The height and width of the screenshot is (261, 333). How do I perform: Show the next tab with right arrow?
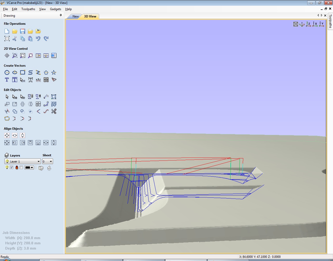pyautogui.click(x=322, y=15)
